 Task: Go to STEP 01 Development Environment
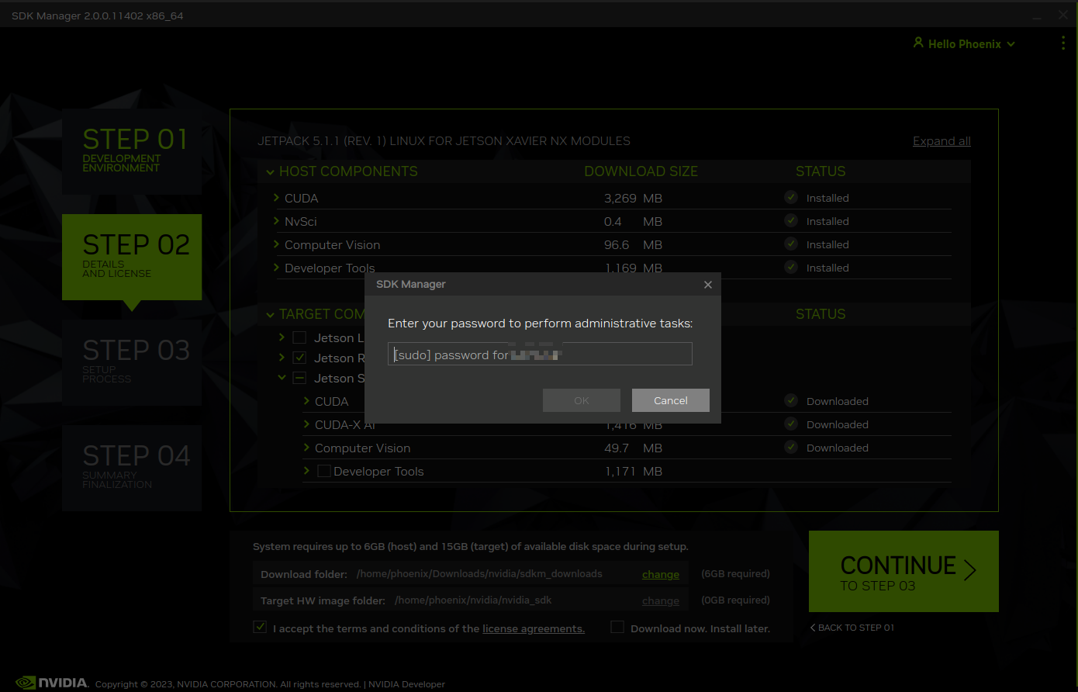coord(132,151)
